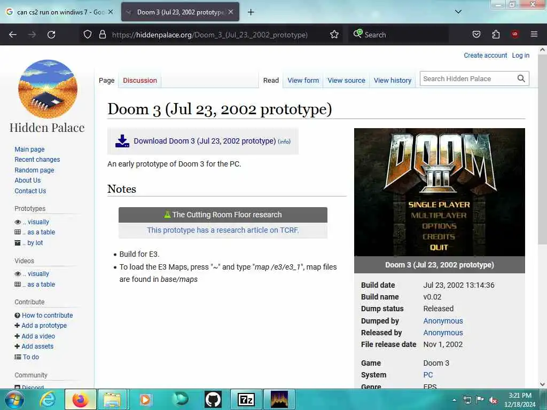The width and height of the screenshot is (547, 410).
Task: Open the About Us link
Action: [x=28, y=180]
